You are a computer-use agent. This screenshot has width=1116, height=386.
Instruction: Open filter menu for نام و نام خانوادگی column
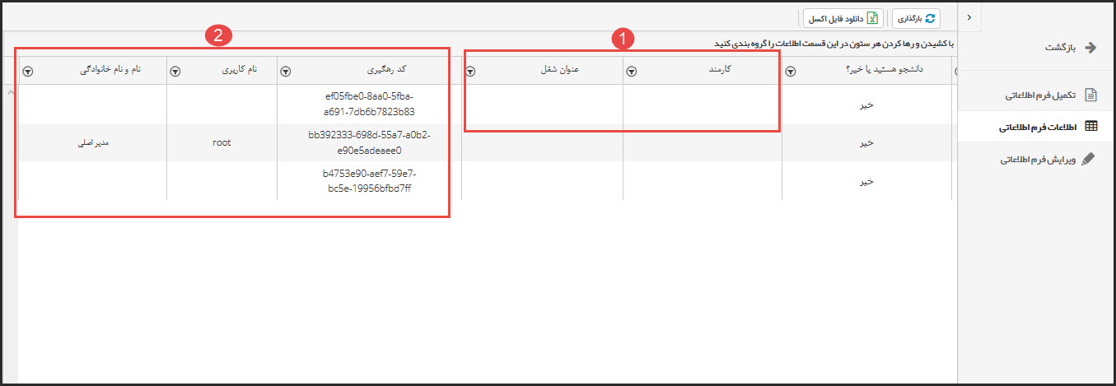tap(27, 72)
